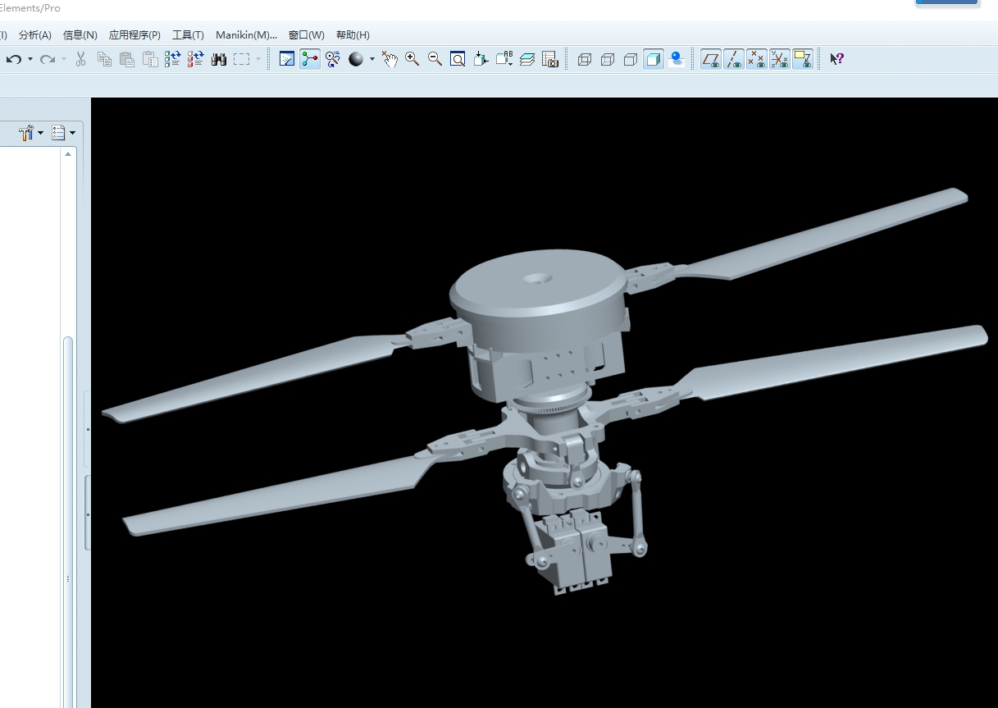Image resolution: width=998 pixels, height=708 pixels.
Task: Open the Find binoculars tool
Action: pyautogui.click(x=219, y=59)
